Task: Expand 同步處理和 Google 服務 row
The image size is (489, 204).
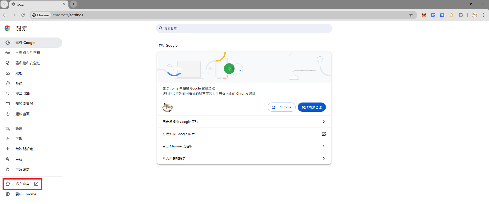Action: (x=244, y=122)
